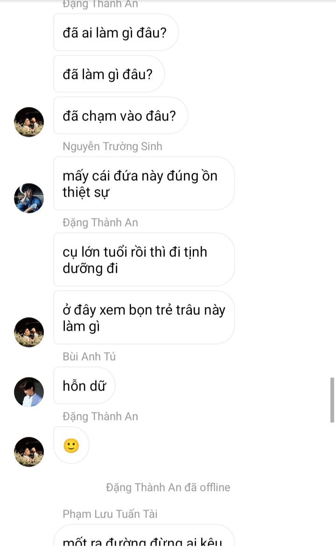Open avatar beside "đã chạm vào đâu?" message
The image size is (336, 549).
click(29, 122)
